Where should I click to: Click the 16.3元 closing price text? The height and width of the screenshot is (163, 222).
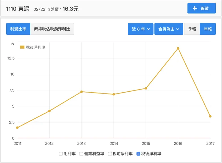tap(70, 9)
